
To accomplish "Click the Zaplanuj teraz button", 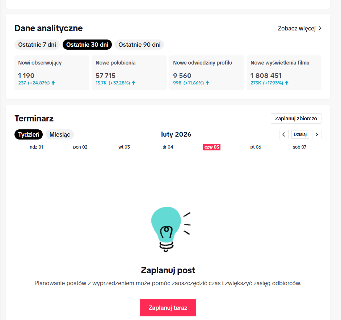I will pos(168,308).
